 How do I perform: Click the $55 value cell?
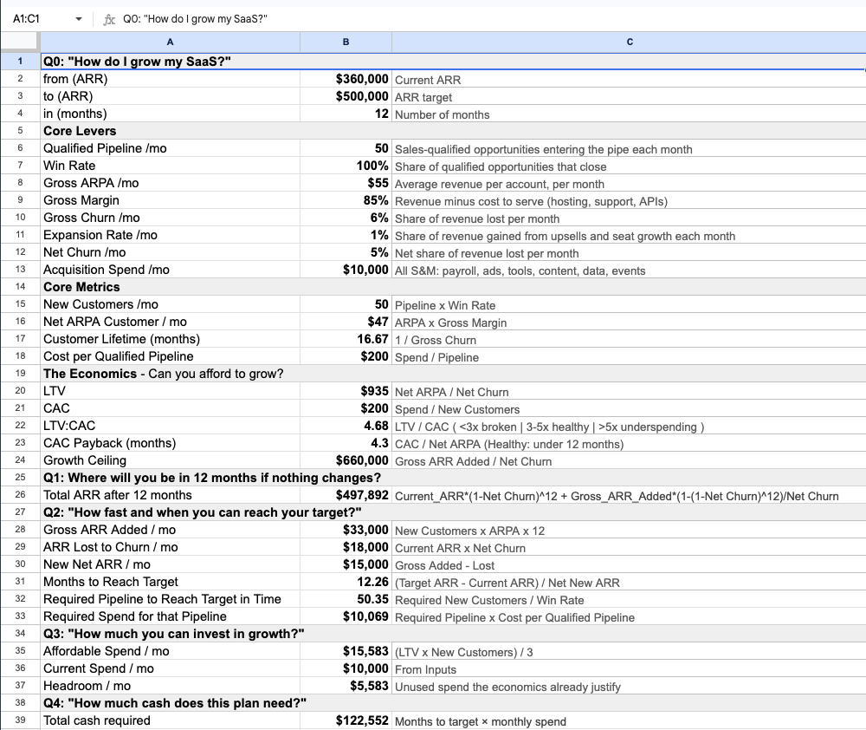point(346,183)
